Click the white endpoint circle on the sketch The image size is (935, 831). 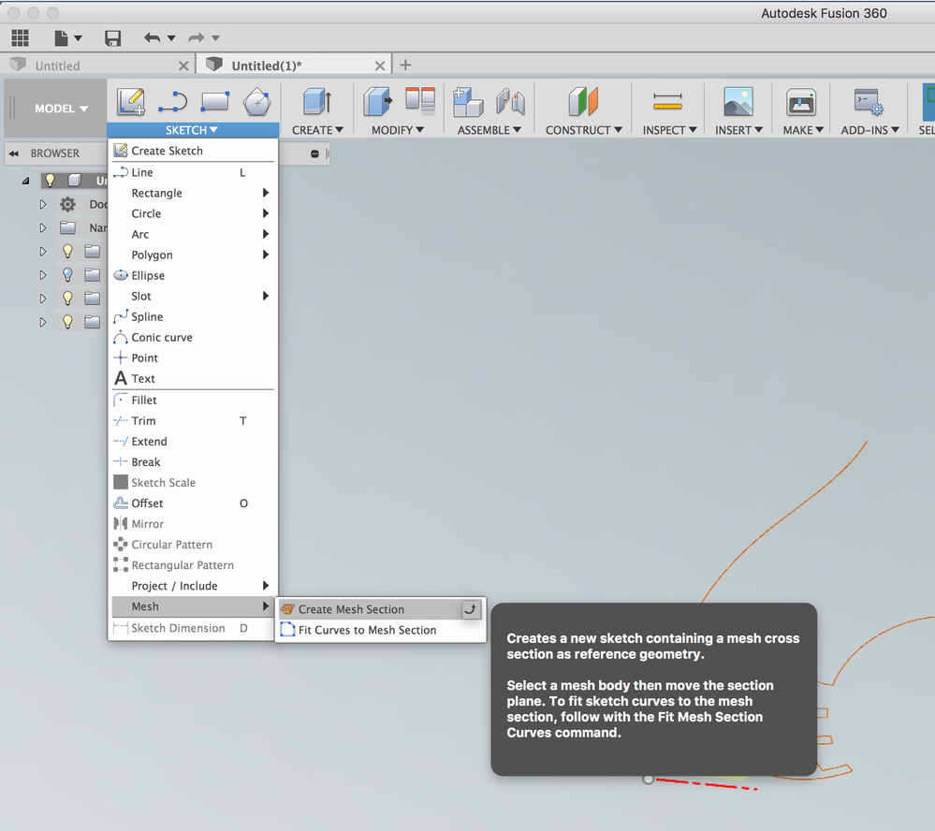(649, 780)
